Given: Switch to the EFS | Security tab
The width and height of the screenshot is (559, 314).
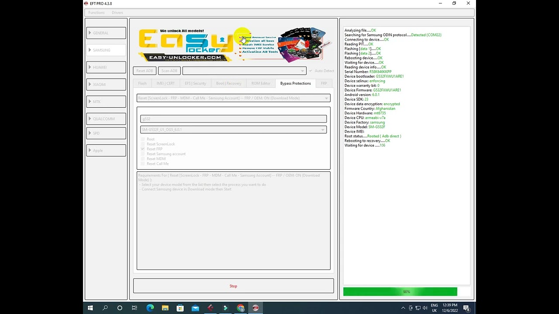Looking at the screenshot, I should point(195,83).
